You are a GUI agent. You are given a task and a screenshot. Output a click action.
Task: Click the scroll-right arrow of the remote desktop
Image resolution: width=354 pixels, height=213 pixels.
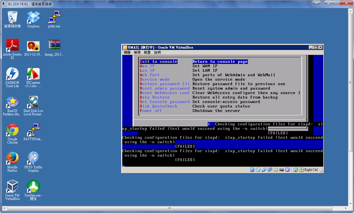[346, 208]
